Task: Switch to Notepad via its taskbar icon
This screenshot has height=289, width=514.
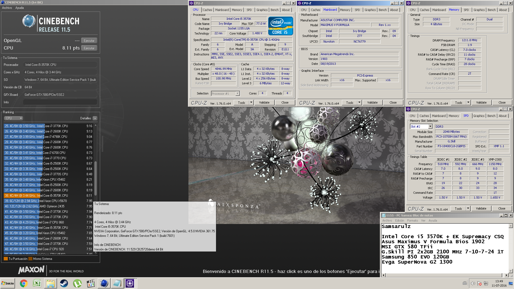Action: click(117, 283)
